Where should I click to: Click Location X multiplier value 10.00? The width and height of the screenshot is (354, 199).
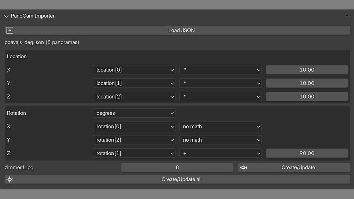pyautogui.click(x=307, y=70)
